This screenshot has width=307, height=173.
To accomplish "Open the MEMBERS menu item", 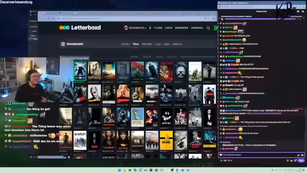I will [181, 28].
